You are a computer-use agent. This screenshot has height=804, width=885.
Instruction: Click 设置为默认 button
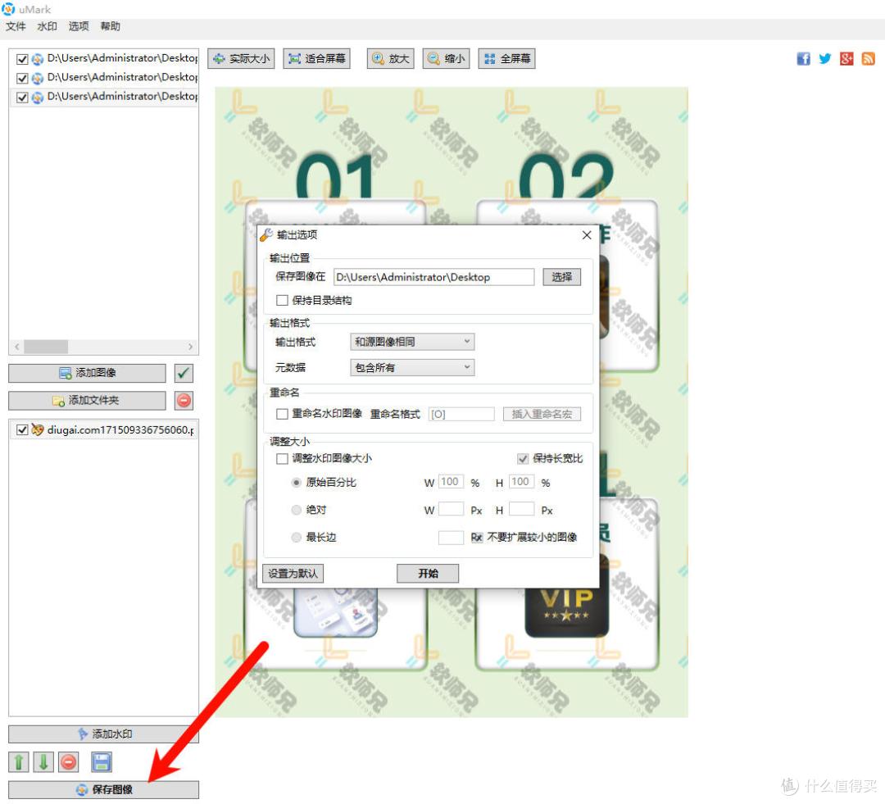[x=293, y=574]
